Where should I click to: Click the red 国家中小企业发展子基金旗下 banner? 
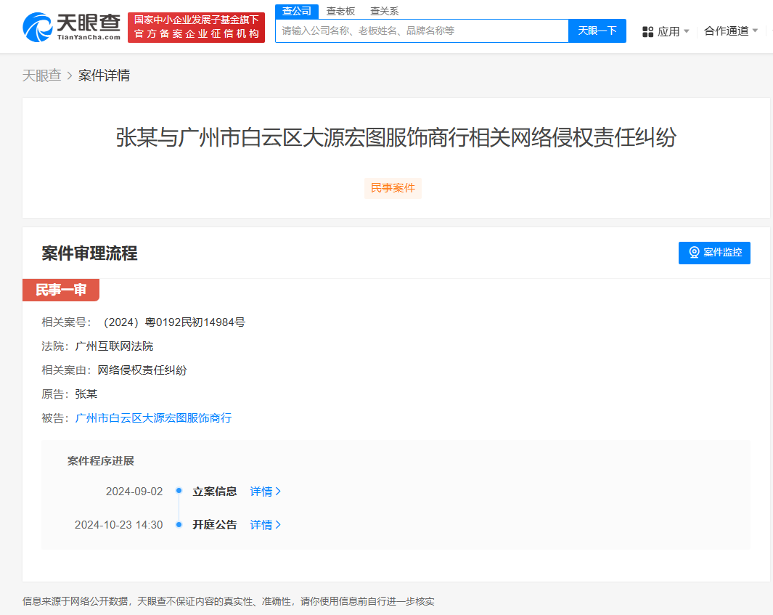[196, 27]
